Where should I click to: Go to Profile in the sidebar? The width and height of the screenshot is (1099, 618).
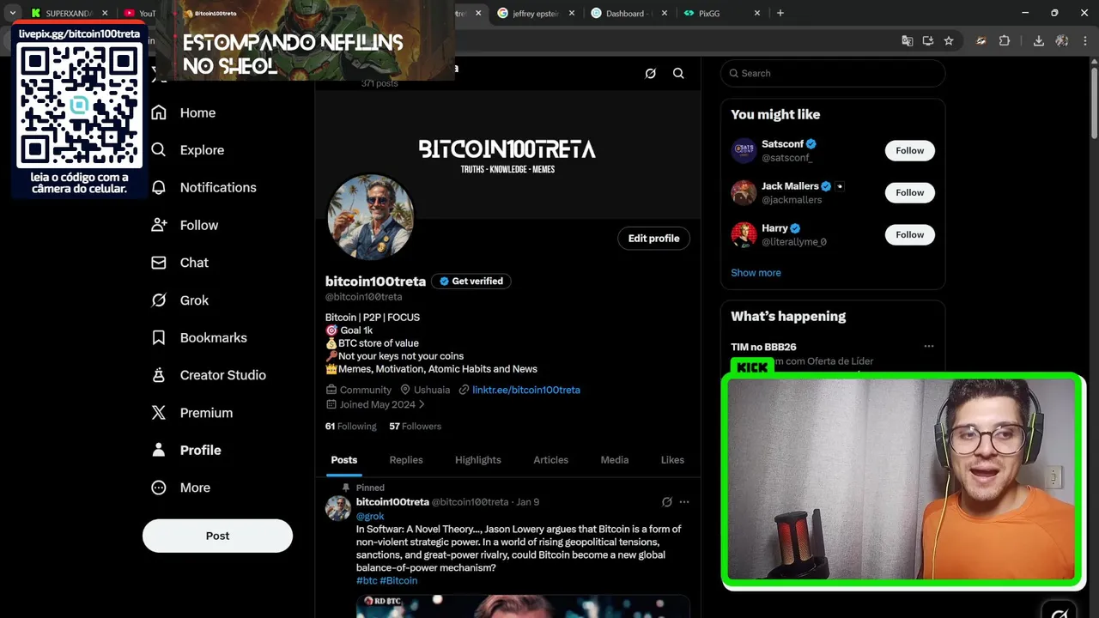pyautogui.click(x=185, y=450)
